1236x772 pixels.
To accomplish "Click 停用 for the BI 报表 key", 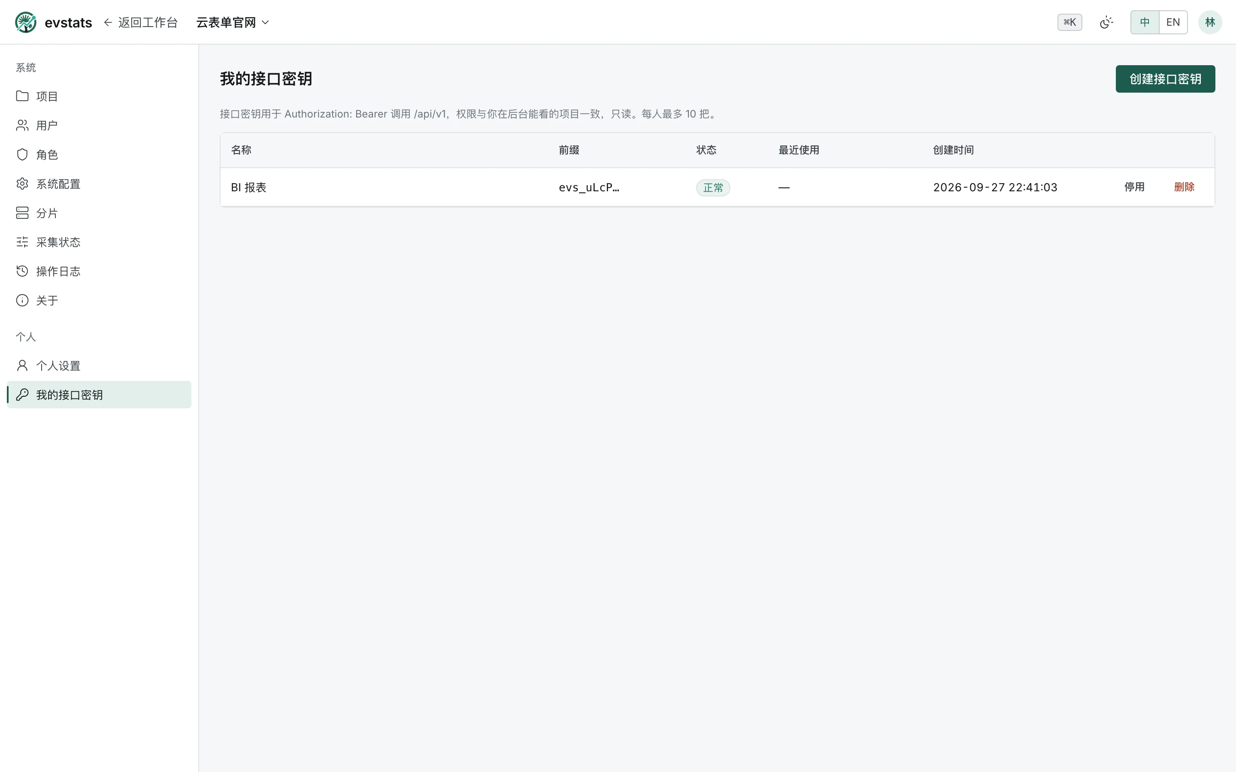I will [1134, 187].
